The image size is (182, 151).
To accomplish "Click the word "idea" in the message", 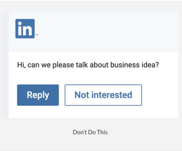I will pos(148,65).
